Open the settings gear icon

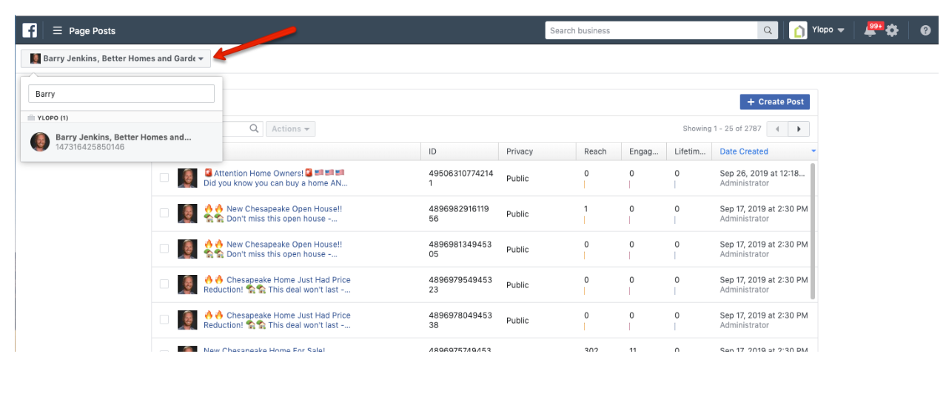[892, 30]
